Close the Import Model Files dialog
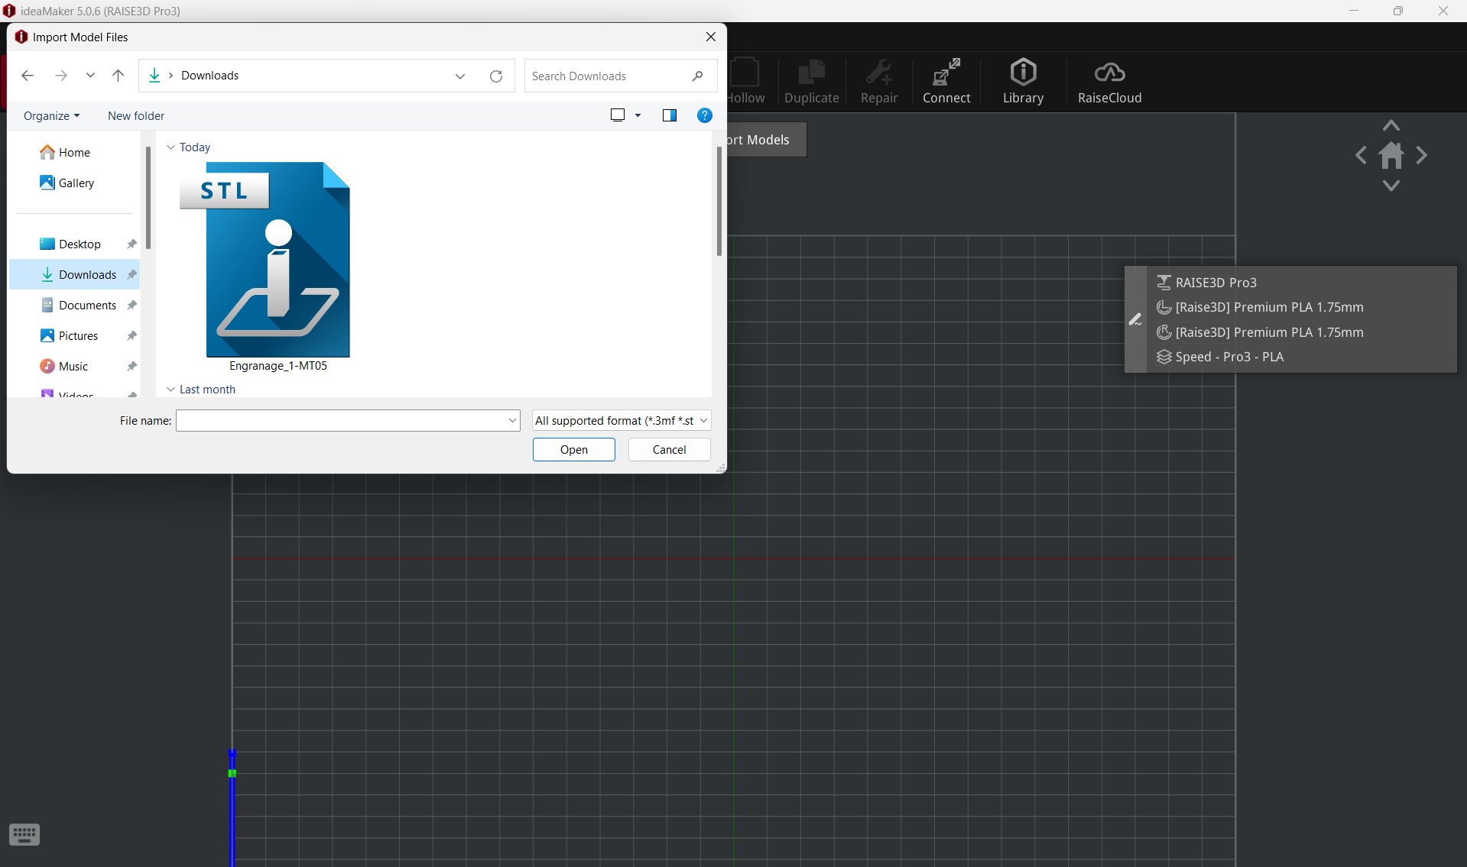The image size is (1467, 867). (x=711, y=37)
